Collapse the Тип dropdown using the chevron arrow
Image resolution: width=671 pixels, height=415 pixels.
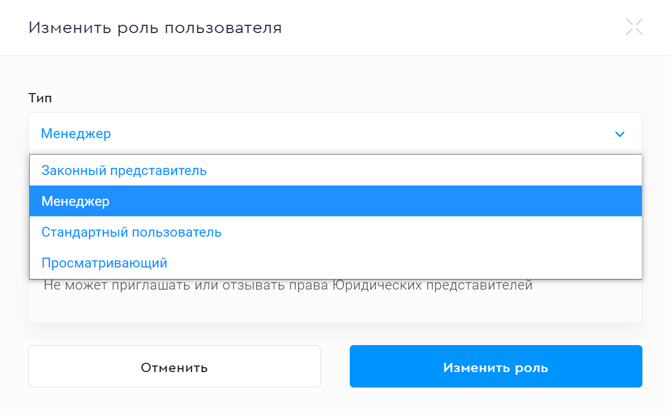[x=620, y=134]
